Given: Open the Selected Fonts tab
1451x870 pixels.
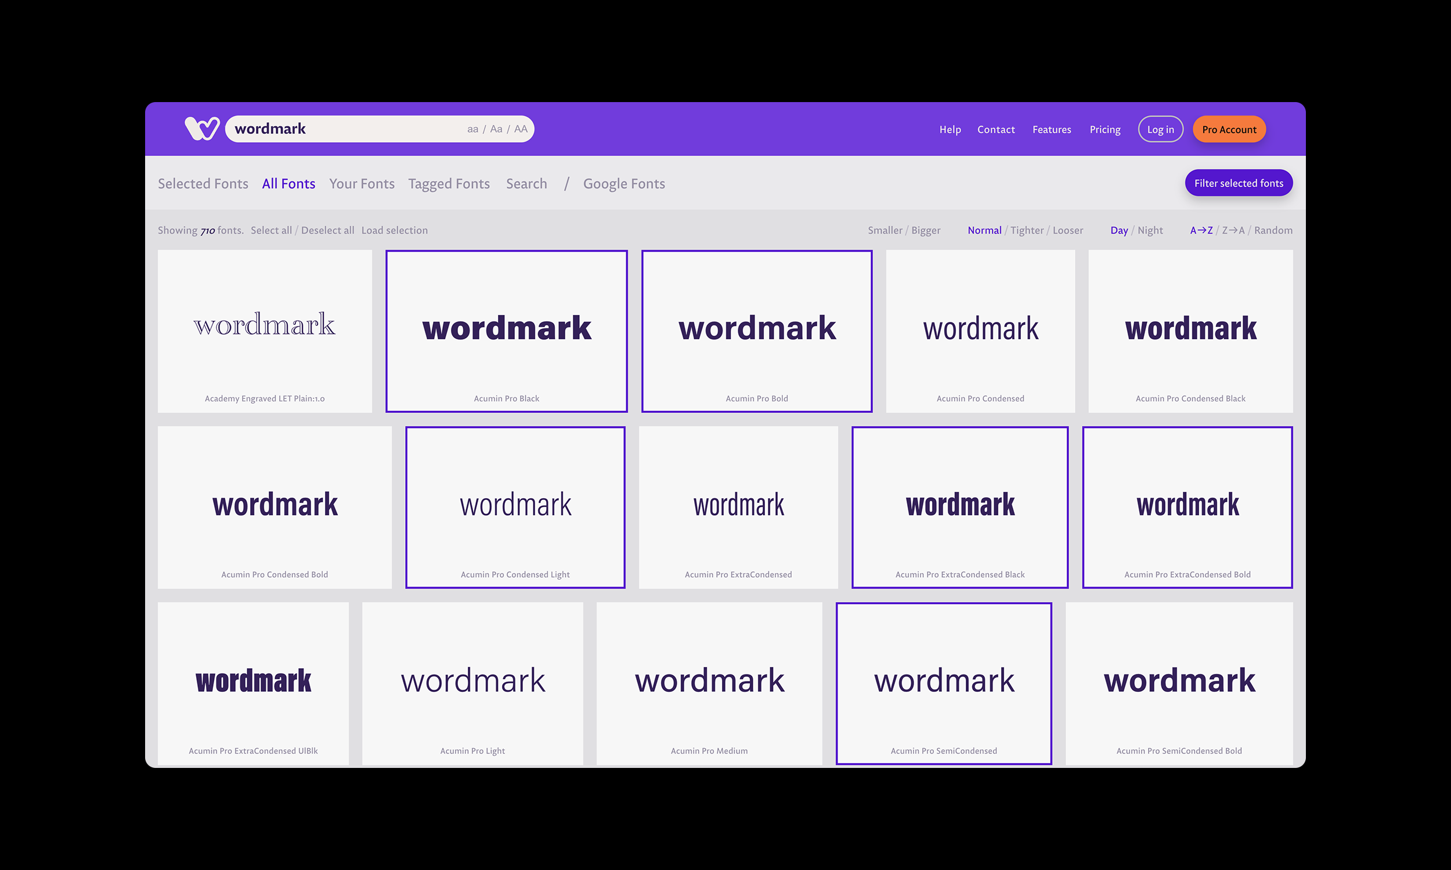Looking at the screenshot, I should 203,183.
